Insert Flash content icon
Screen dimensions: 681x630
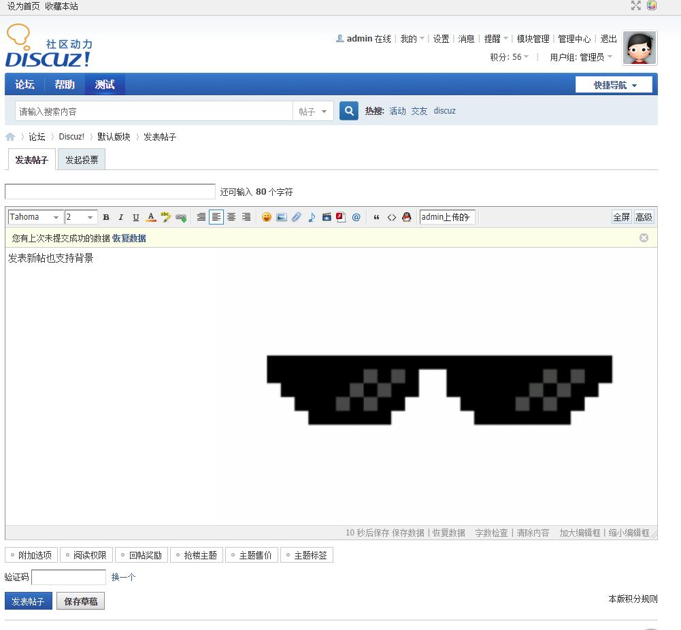[341, 217]
